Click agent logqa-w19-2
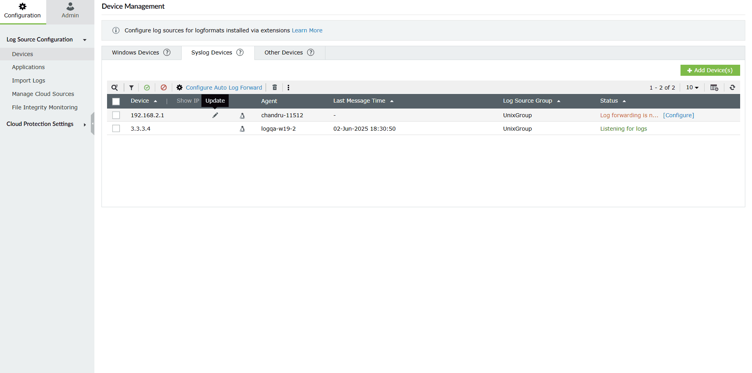 coord(278,129)
